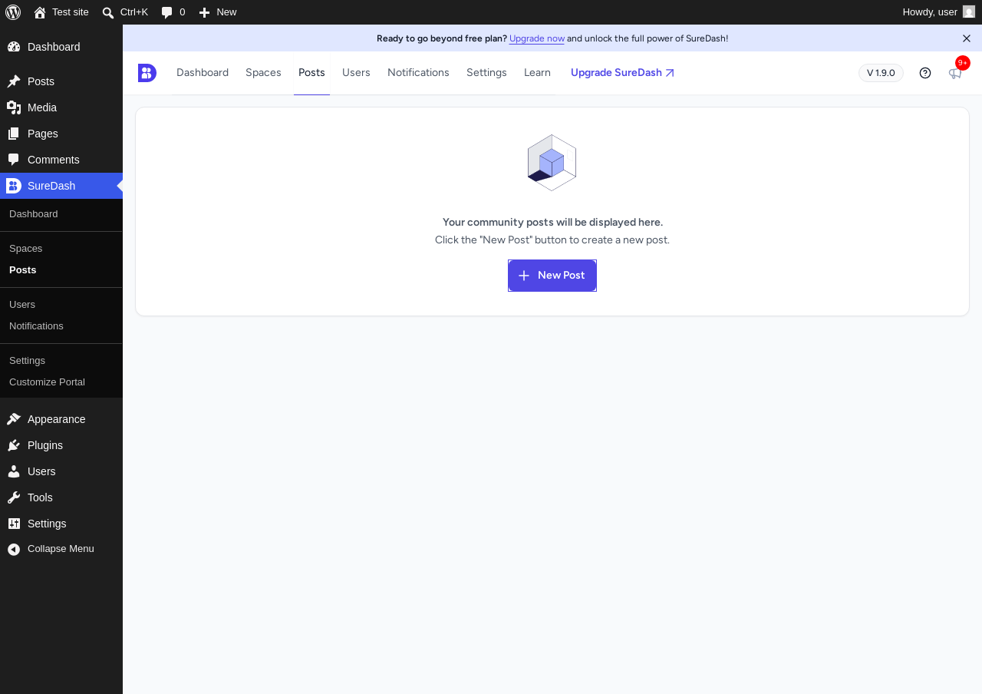Go to WordPress Dashboard in top sidebar
The height and width of the screenshot is (694, 982).
coord(61,47)
